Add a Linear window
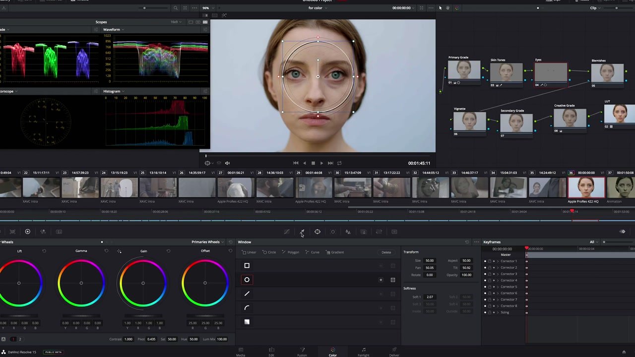The height and width of the screenshot is (357, 635). click(x=250, y=252)
